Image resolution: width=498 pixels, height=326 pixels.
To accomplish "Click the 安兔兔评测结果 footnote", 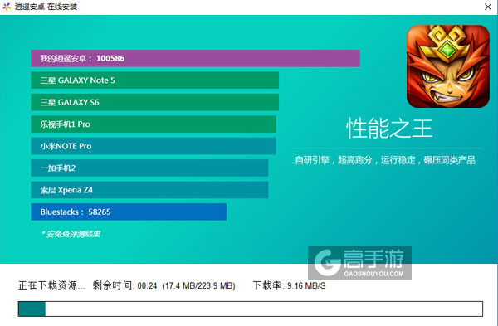I will [71, 234].
